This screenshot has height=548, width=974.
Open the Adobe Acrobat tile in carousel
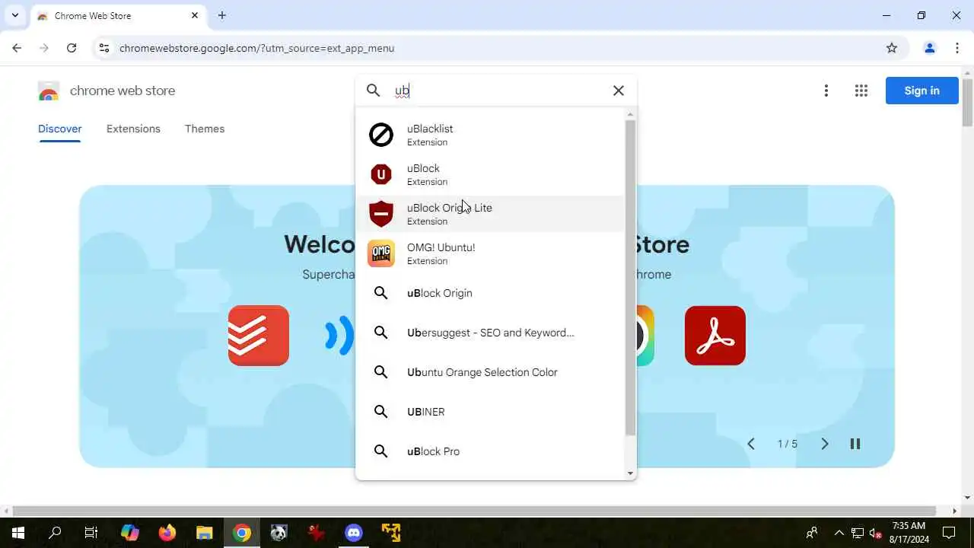pos(715,336)
